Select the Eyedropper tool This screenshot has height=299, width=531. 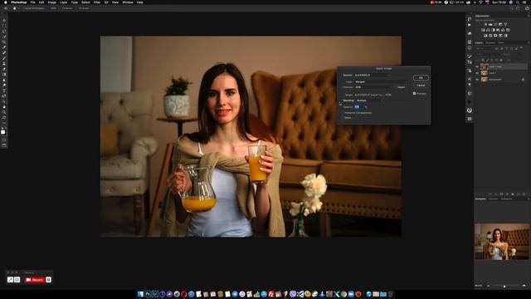[x=4, y=47]
